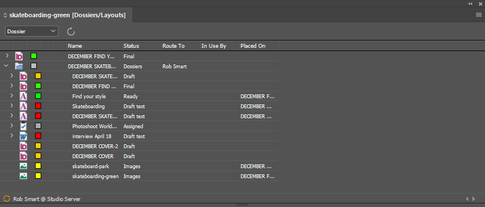The width and height of the screenshot is (485, 207).
Task: Click the article icon of Find your style
Action: click(23, 96)
